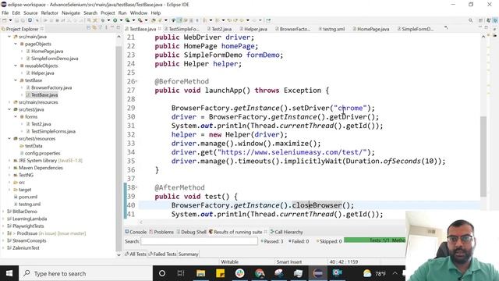This screenshot has height=281, width=499.
Task: Open Sticky Notes from the taskbar
Action: pos(220,273)
